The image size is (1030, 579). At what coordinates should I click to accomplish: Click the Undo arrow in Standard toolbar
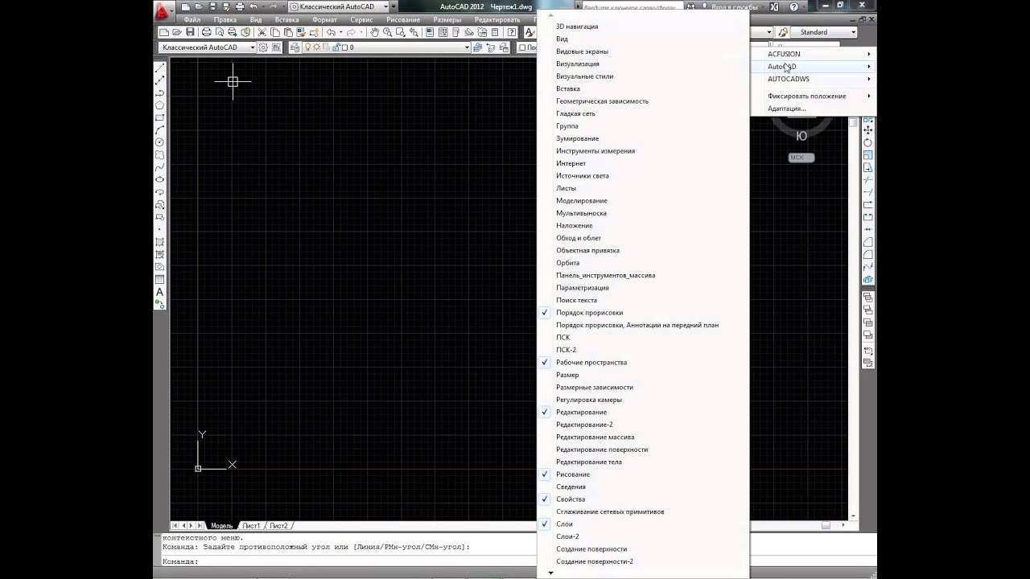pos(331,32)
